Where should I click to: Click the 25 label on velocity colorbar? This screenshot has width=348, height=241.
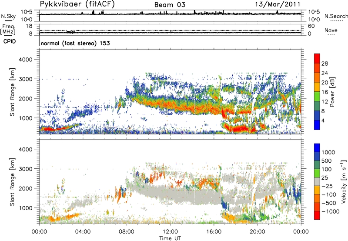tap(325, 178)
